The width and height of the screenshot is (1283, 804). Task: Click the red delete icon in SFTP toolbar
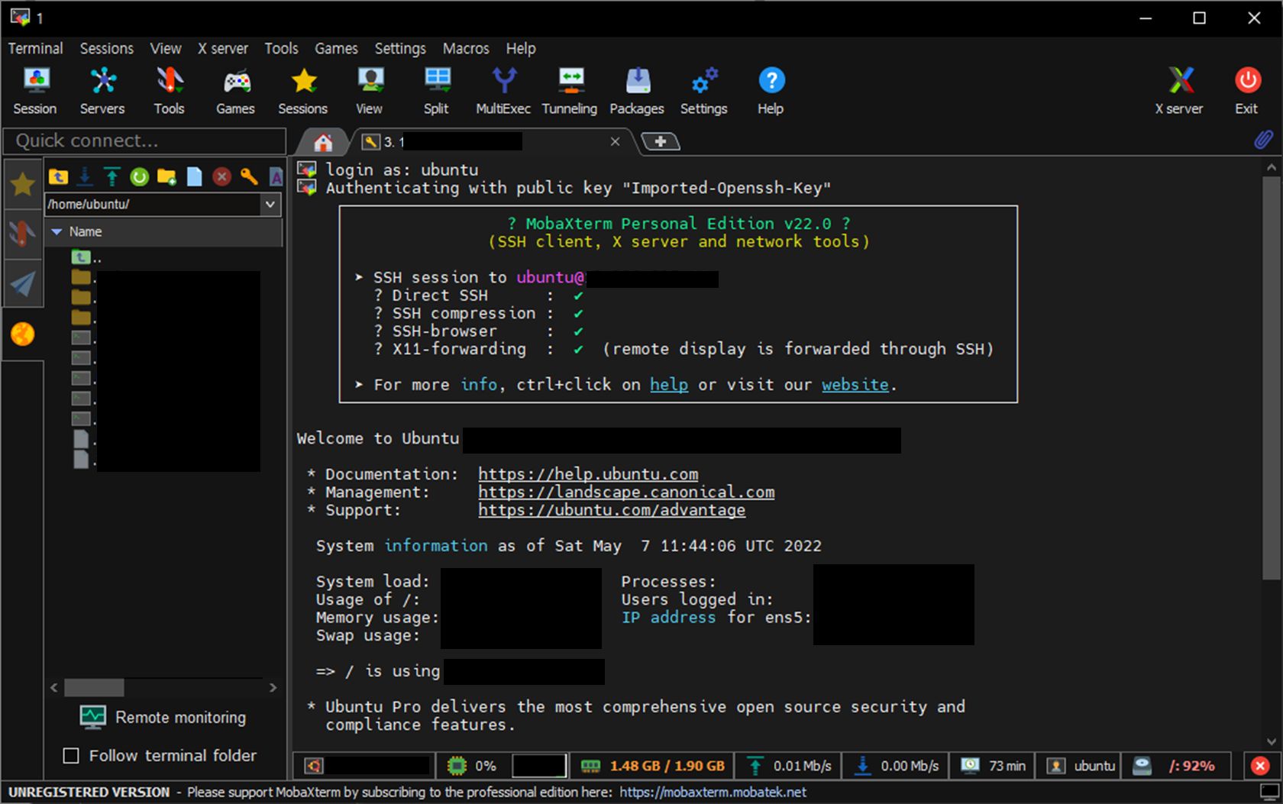[222, 177]
